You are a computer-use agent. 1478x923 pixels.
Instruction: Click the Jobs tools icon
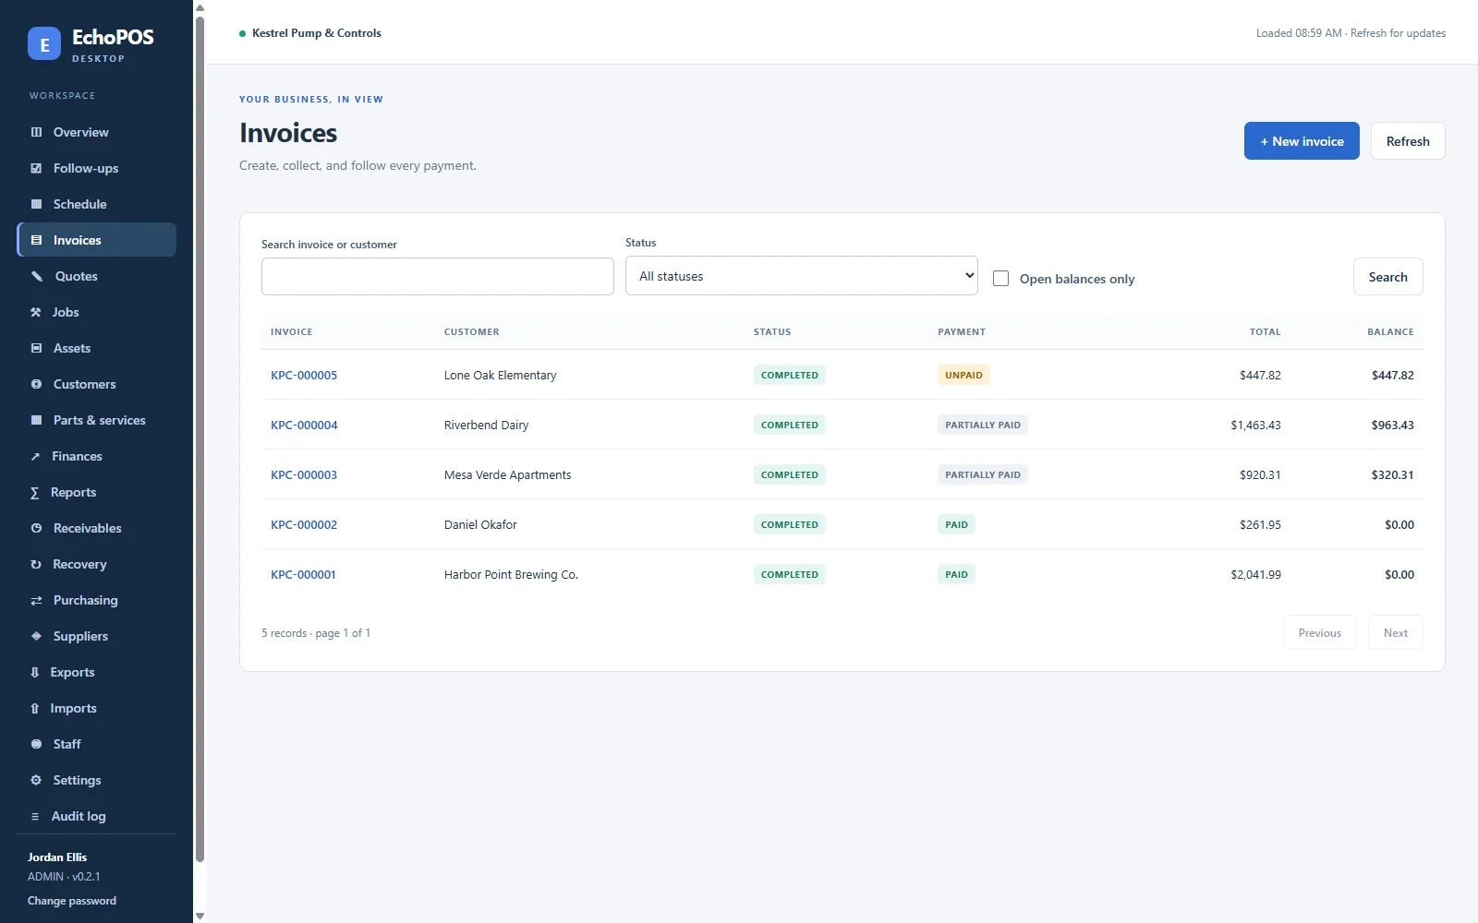coord(36,312)
